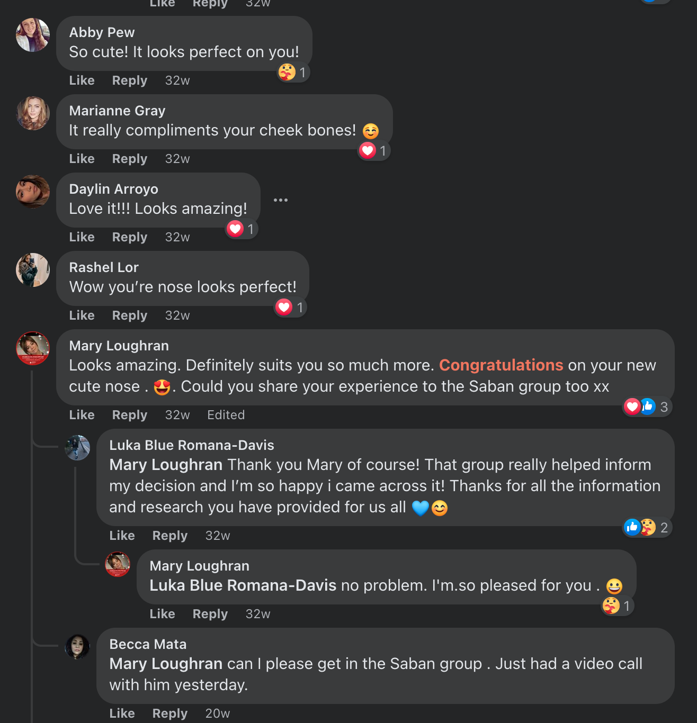Open Abby Pew's profile picture
Screen dimensions: 697x723
(x=33, y=35)
